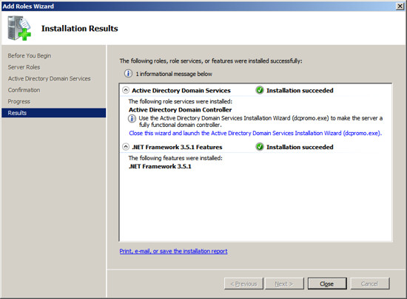Select Progress step in sidebar
407x299 pixels.
point(19,101)
